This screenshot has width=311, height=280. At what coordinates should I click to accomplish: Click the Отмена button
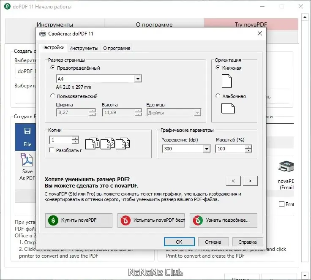213,242
